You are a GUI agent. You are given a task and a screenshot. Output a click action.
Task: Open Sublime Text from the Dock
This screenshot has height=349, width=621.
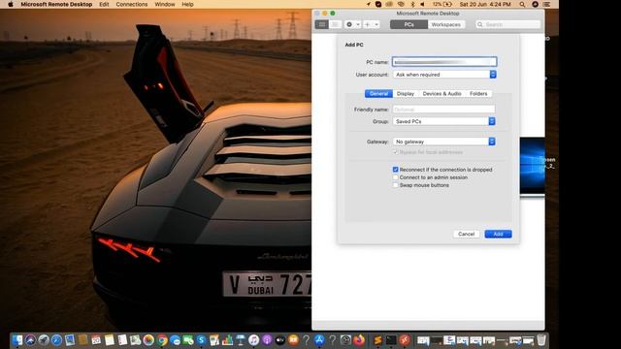tap(377, 340)
